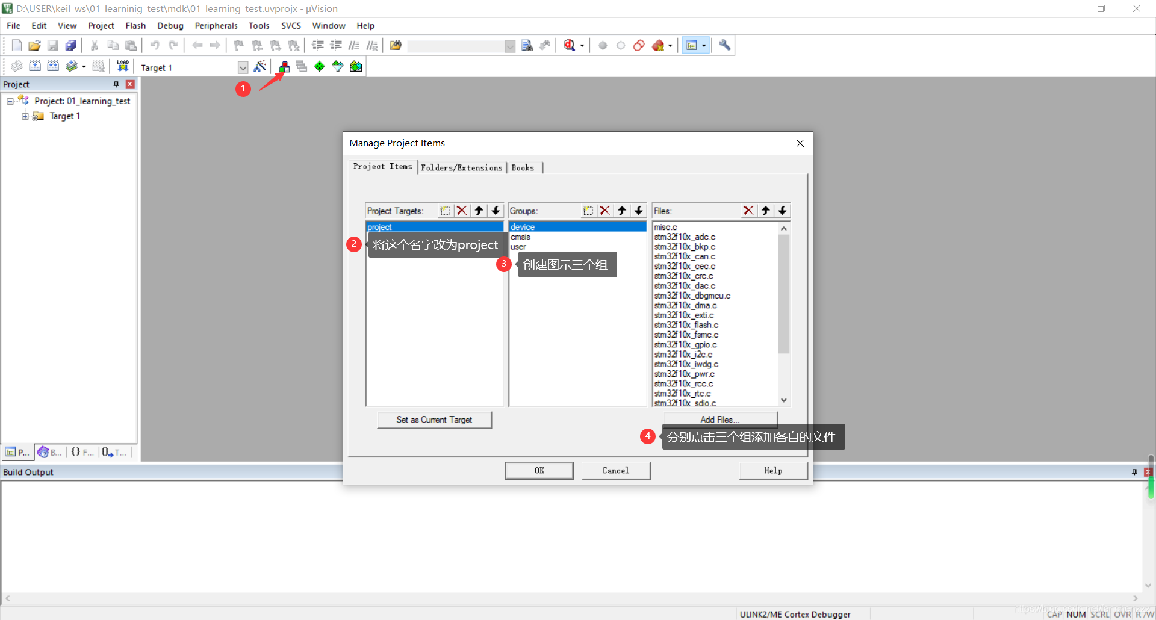
Task: Open Target 1 selection dropdown
Action: click(x=243, y=67)
